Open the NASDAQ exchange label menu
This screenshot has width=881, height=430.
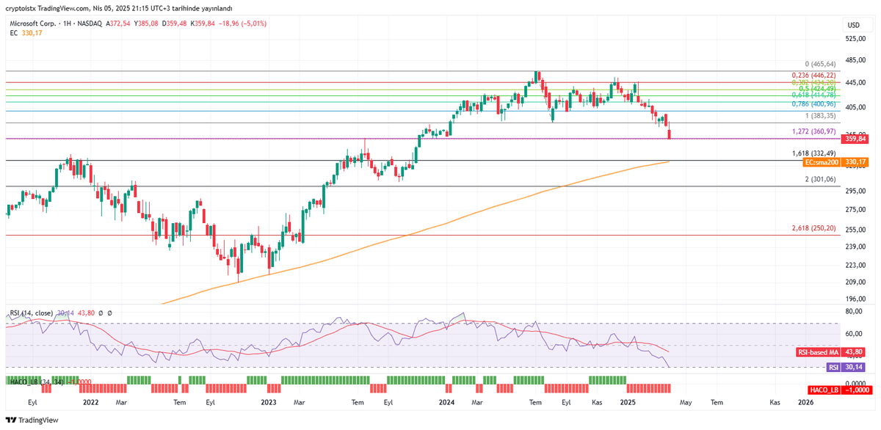[x=90, y=23]
